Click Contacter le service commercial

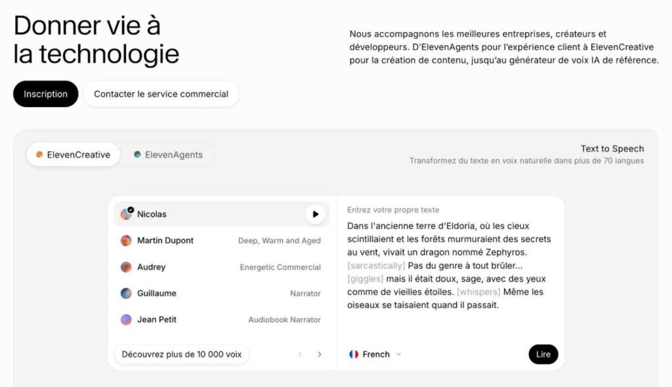point(161,94)
